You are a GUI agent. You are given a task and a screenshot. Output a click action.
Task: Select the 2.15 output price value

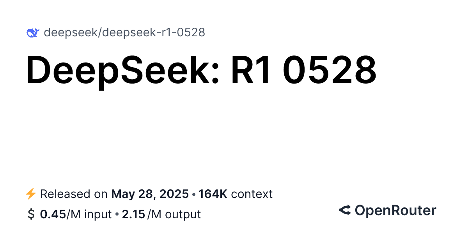(x=133, y=214)
